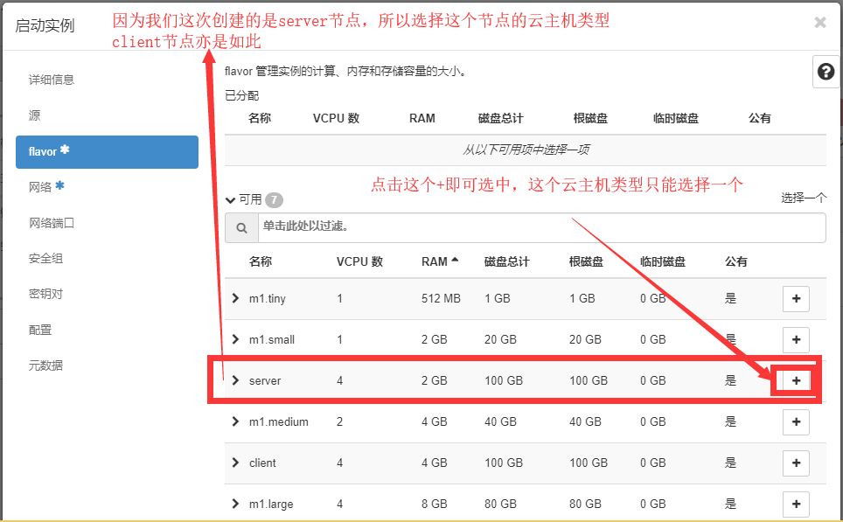Open the 详细信息 step in sidebar
The width and height of the screenshot is (843, 522).
click(52, 80)
